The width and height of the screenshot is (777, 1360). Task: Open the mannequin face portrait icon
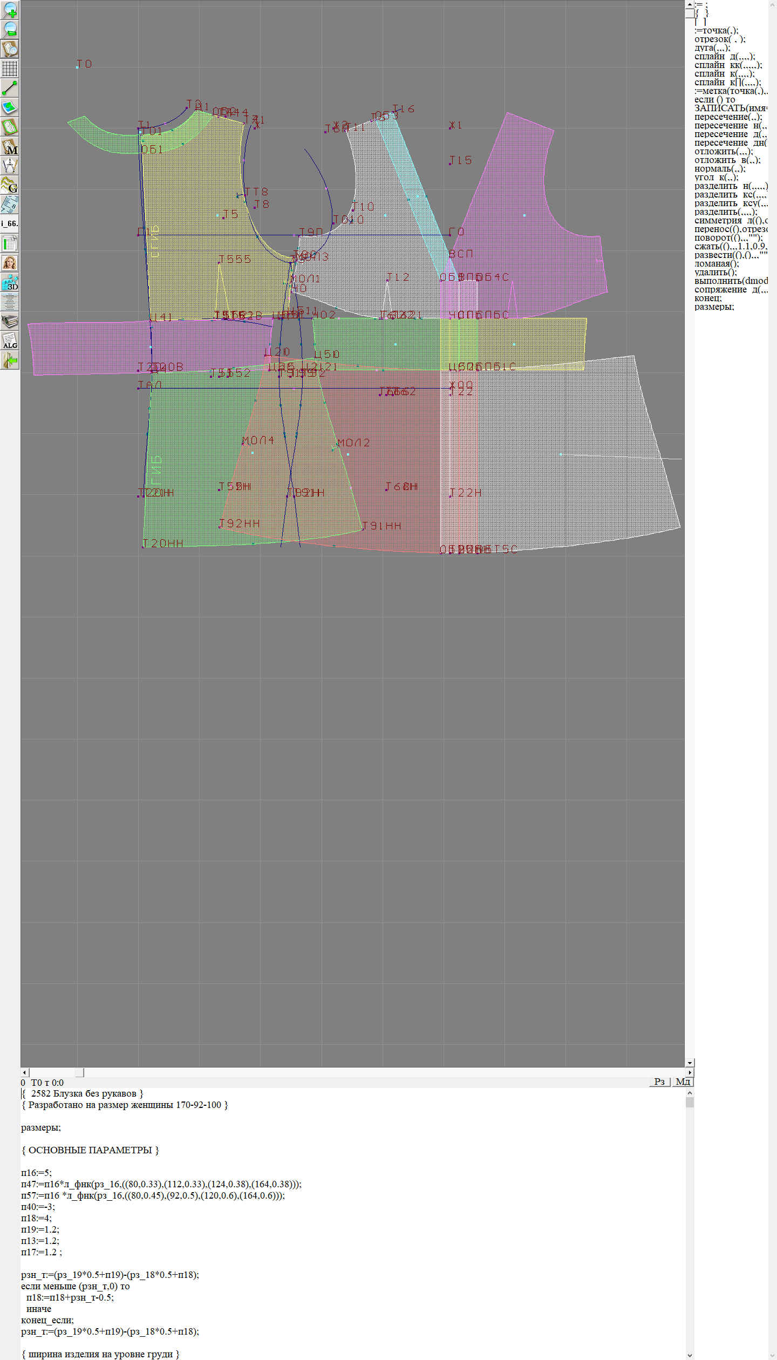(10, 263)
